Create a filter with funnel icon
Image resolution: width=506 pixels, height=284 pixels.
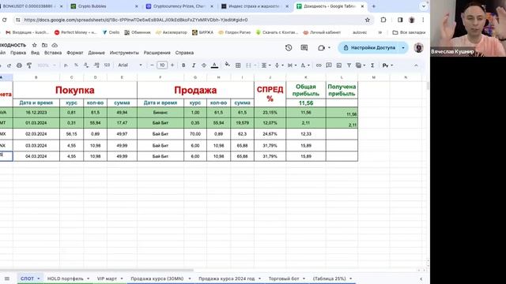click(x=349, y=65)
